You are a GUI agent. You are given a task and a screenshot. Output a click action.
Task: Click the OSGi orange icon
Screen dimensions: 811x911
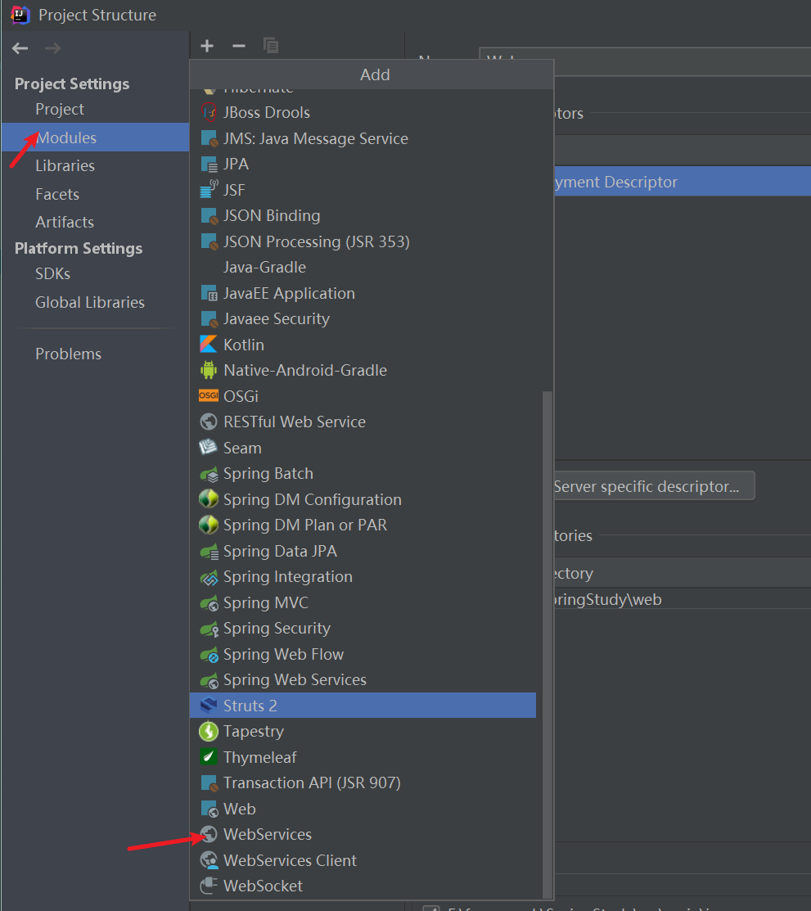point(209,395)
